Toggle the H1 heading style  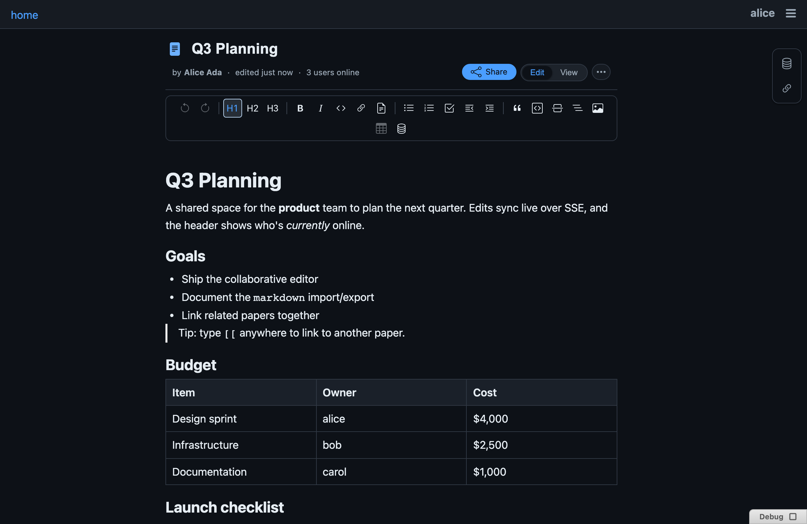click(x=232, y=108)
